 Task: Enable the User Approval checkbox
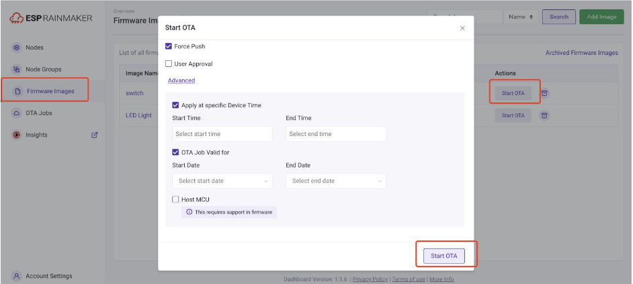pyautogui.click(x=169, y=64)
